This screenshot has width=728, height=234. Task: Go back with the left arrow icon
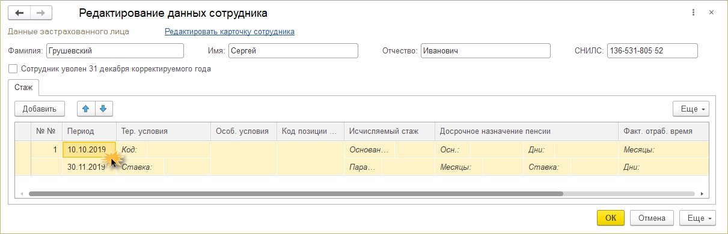(18, 13)
